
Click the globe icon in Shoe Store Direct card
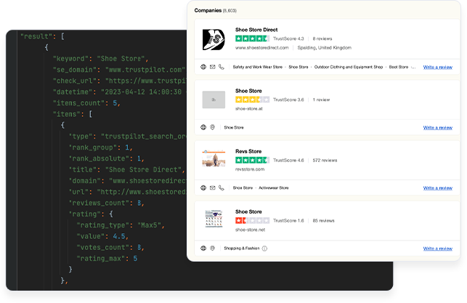click(203, 67)
